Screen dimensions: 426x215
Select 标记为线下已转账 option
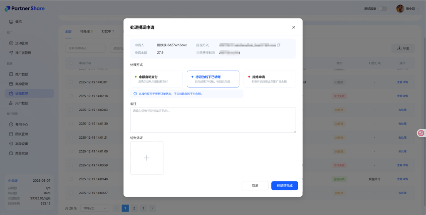click(213, 79)
